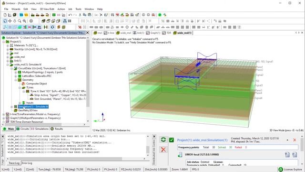Click the green circle run icon
The height and width of the screenshot is (172, 305).
[x=160, y=15]
